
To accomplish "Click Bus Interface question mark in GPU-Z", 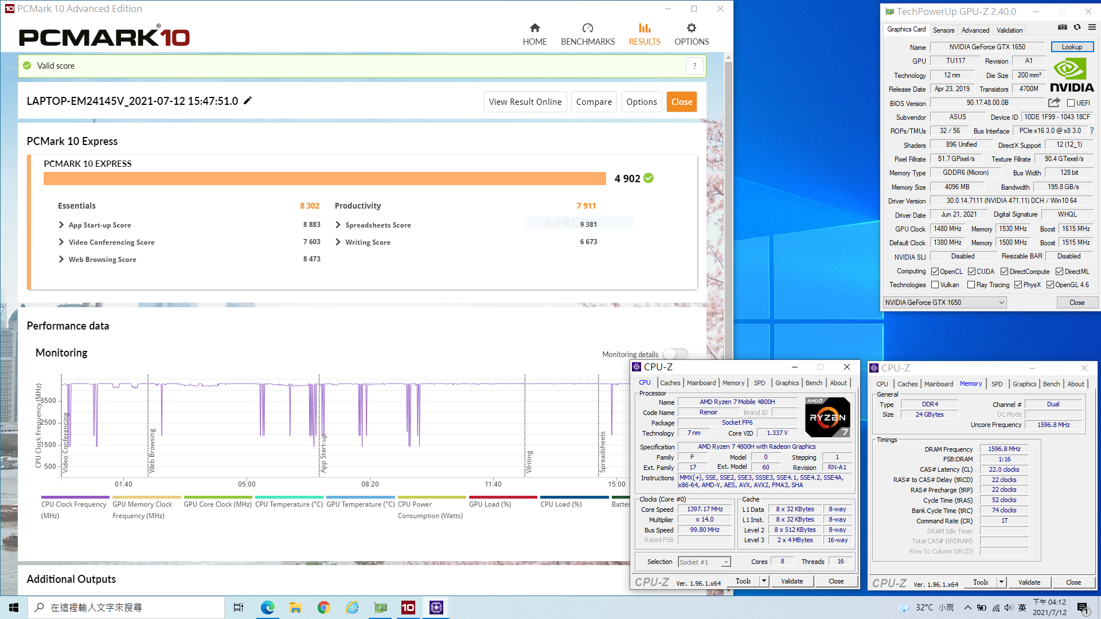I will [1091, 131].
